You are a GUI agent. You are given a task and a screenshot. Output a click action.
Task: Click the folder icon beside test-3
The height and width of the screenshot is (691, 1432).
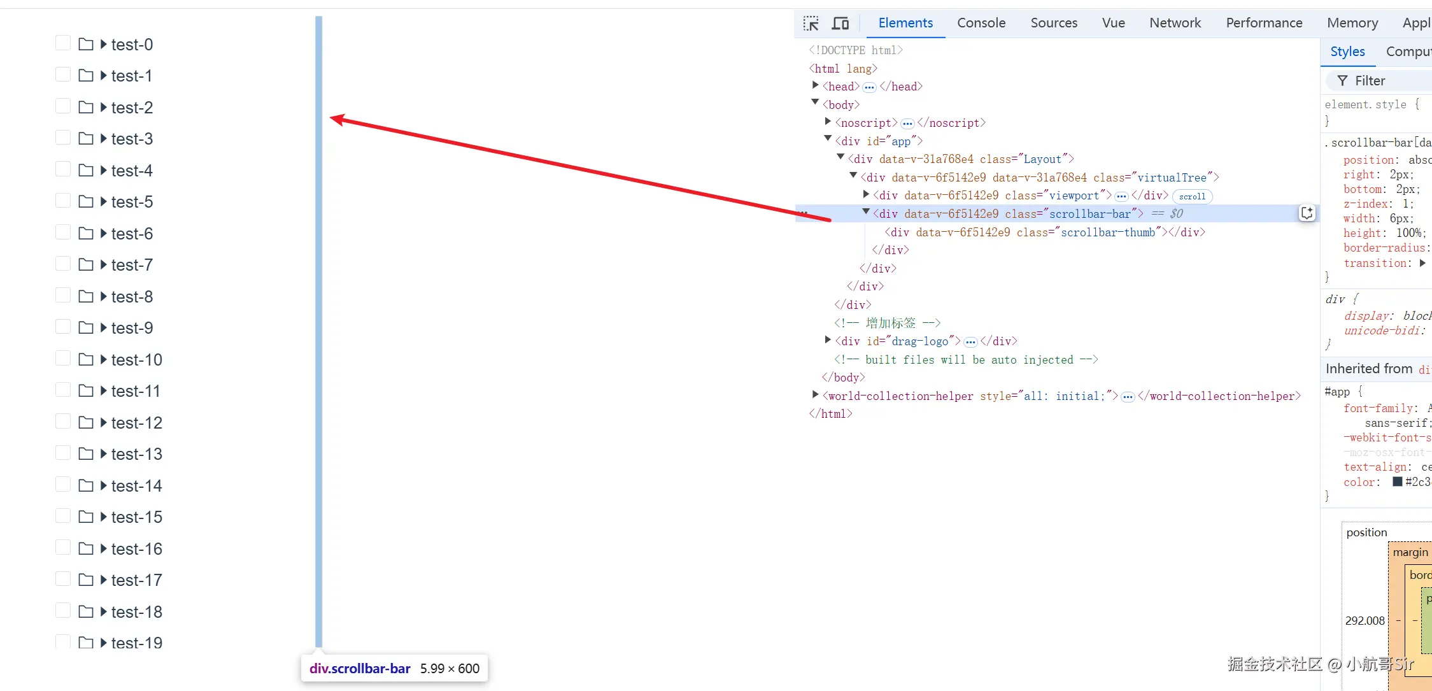[x=86, y=139]
